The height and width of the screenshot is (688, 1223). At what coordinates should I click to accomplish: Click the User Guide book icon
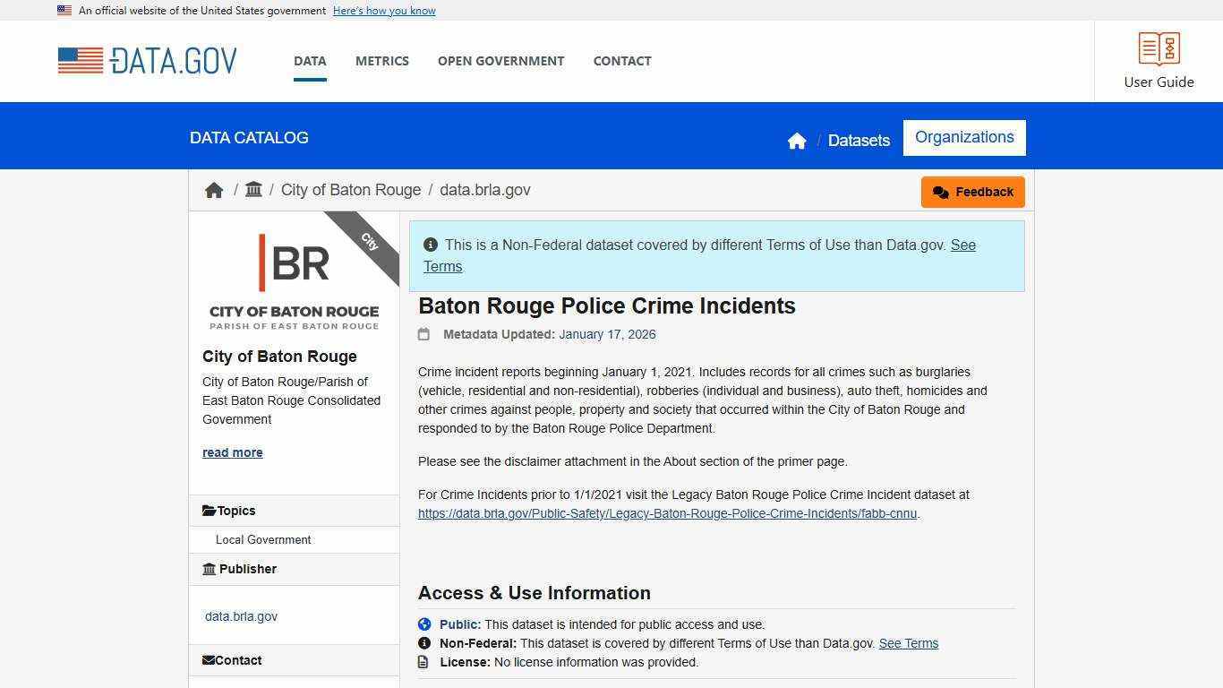[1158, 48]
